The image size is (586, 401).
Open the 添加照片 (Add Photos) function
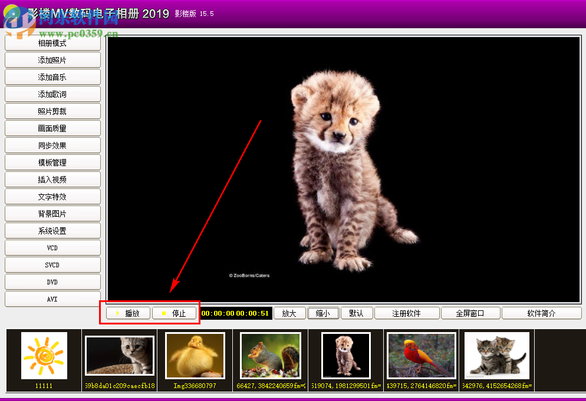click(52, 59)
